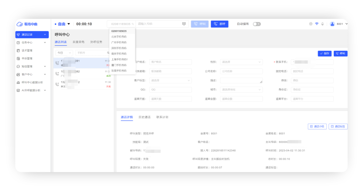363x191 pixels.
Task: Switch to the 历史通话 tab
Action: [x=144, y=117]
